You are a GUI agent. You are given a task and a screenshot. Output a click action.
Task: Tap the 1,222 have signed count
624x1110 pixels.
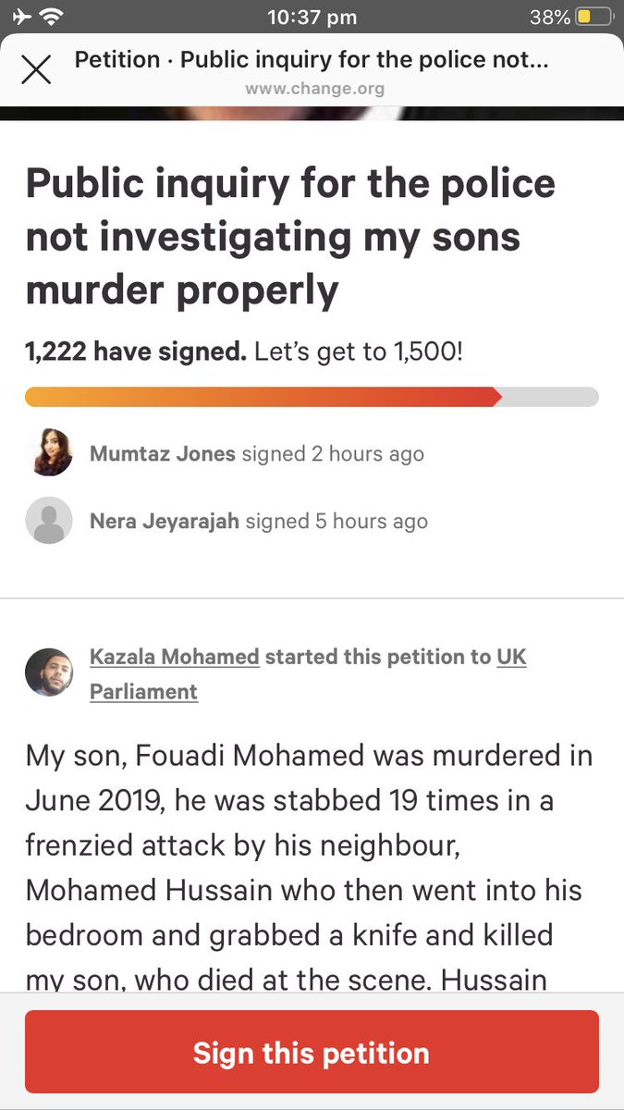tap(136, 352)
